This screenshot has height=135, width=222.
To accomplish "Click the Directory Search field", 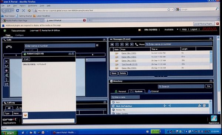I will (x=181, y=86).
